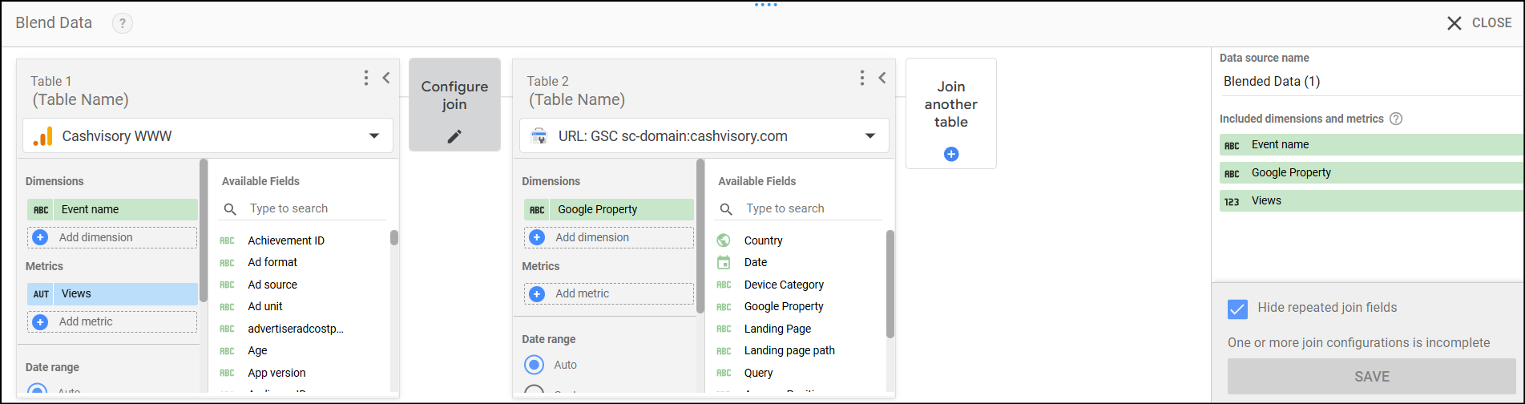Screen dimensions: 1525x404
Task: Select the Device Category field
Action: click(784, 285)
